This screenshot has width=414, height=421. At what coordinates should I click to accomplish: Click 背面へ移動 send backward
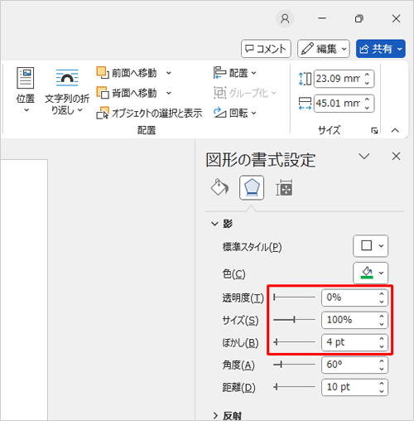(x=127, y=93)
